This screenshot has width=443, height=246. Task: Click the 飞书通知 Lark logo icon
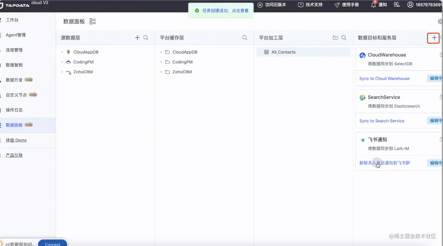pyautogui.click(x=362, y=140)
